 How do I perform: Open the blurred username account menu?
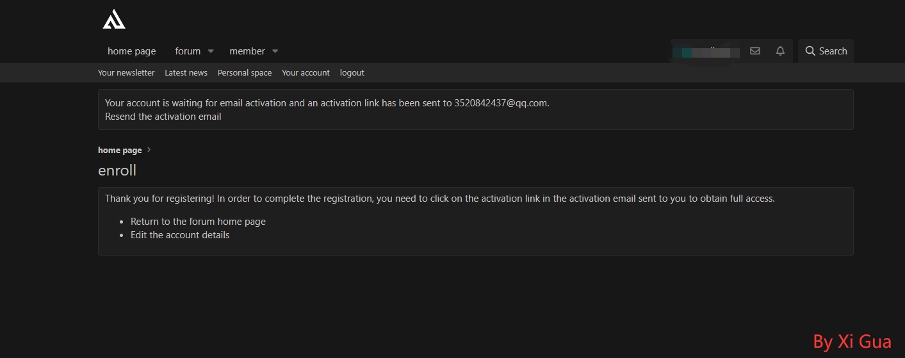tap(705, 51)
